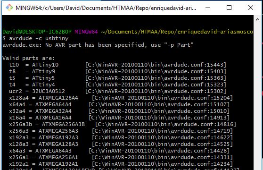The height and width of the screenshot is (170, 263).
Task: Click the 'x16a4 = ATXMEGA16A4' row
Action: (x=119, y=118)
